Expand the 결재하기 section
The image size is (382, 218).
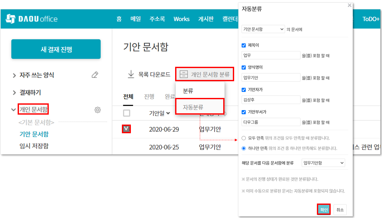[x=14, y=93]
